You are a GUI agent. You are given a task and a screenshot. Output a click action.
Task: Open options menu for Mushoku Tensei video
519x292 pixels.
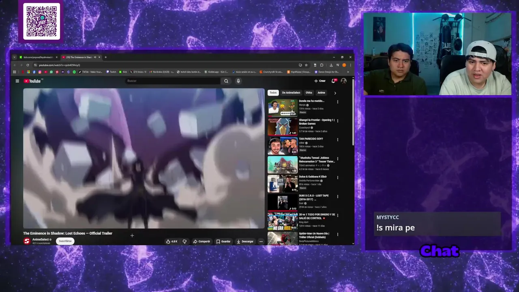pyautogui.click(x=337, y=159)
